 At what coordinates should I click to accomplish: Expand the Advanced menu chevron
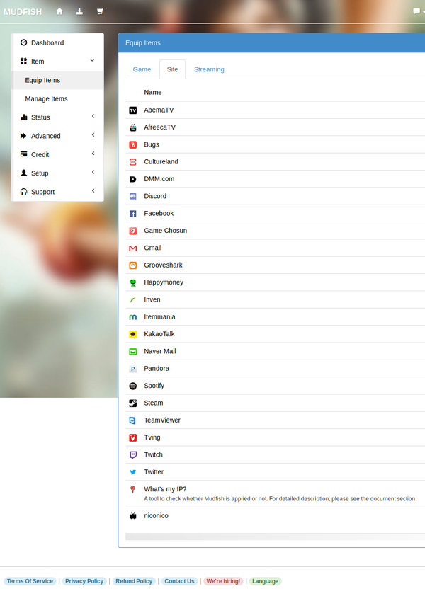click(93, 135)
